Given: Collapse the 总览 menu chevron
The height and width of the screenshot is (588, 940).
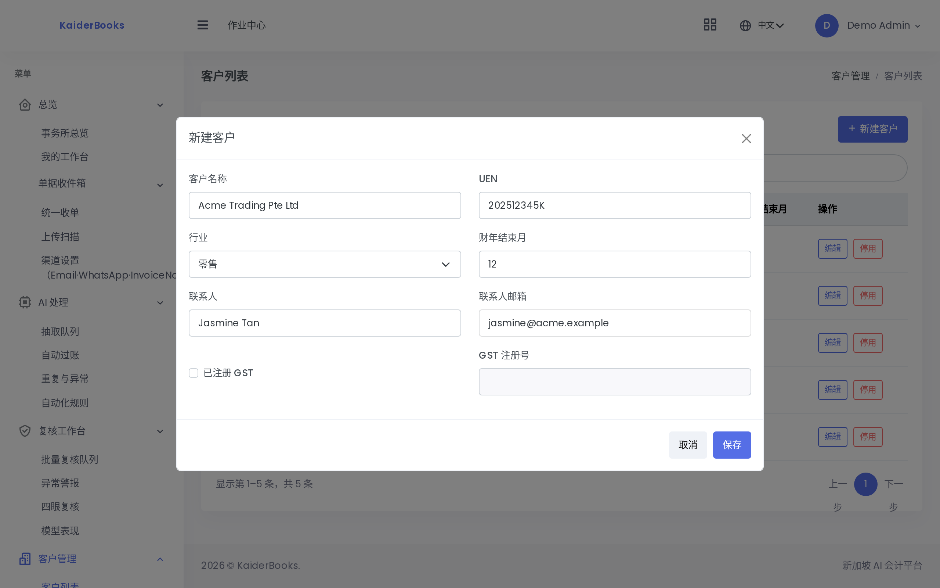Looking at the screenshot, I should point(160,105).
